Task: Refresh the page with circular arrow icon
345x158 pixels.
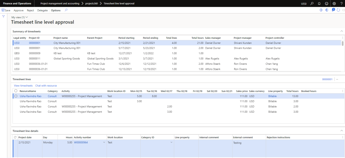Action: (x=338, y=10)
